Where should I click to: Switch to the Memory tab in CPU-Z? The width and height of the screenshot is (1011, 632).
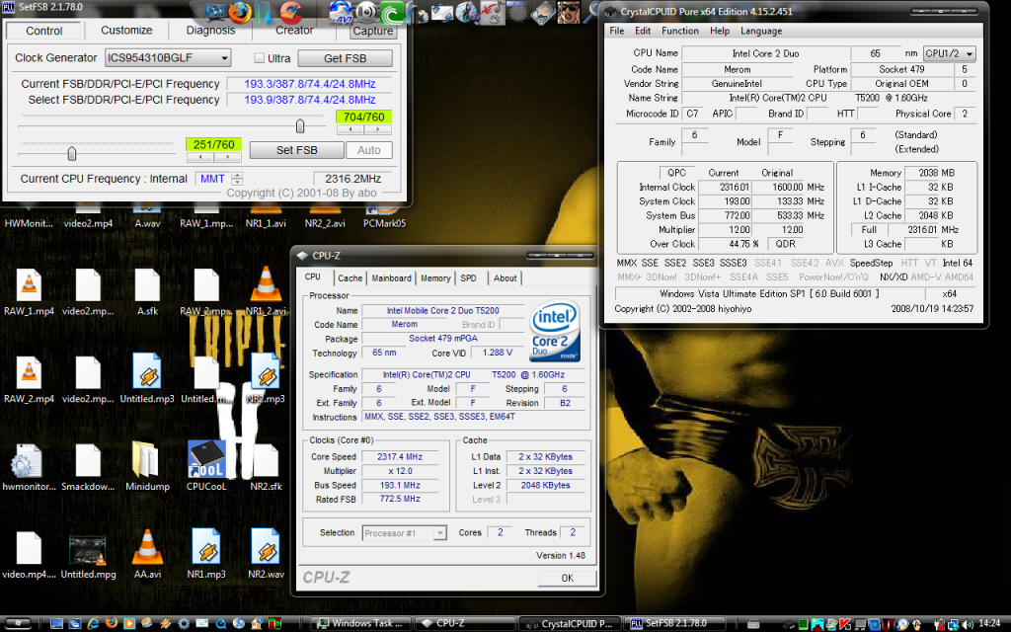[435, 277]
